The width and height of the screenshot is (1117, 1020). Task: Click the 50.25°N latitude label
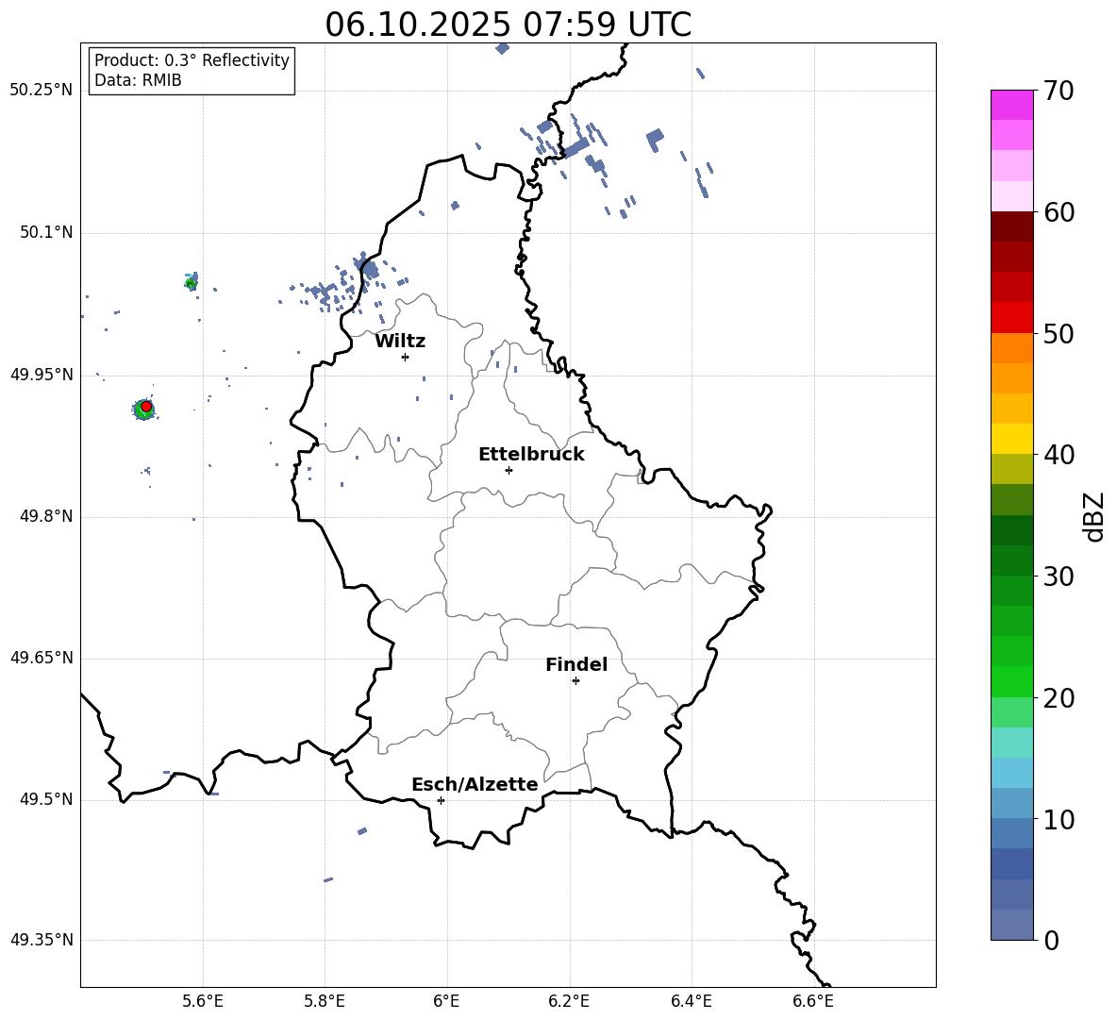(x=42, y=91)
